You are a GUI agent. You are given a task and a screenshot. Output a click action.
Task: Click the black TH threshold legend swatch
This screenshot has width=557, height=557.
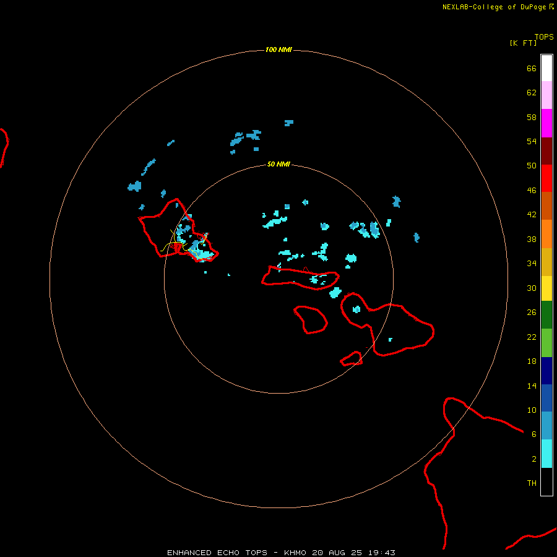pyautogui.click(x=546, y=481)
